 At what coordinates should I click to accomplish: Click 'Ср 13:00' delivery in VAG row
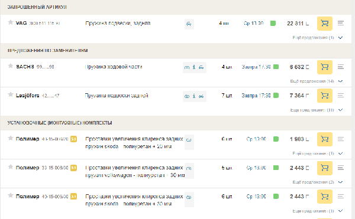(254, 23)
